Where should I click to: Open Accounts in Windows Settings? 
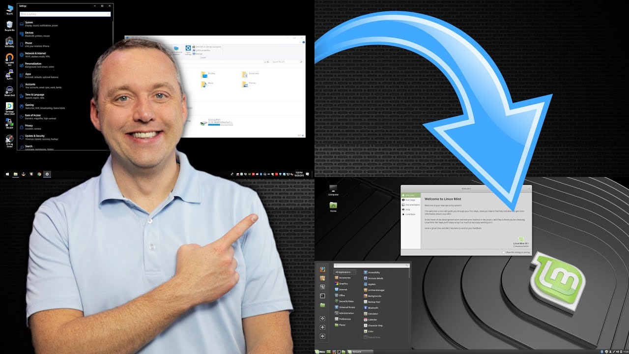(x=42, y=86)
